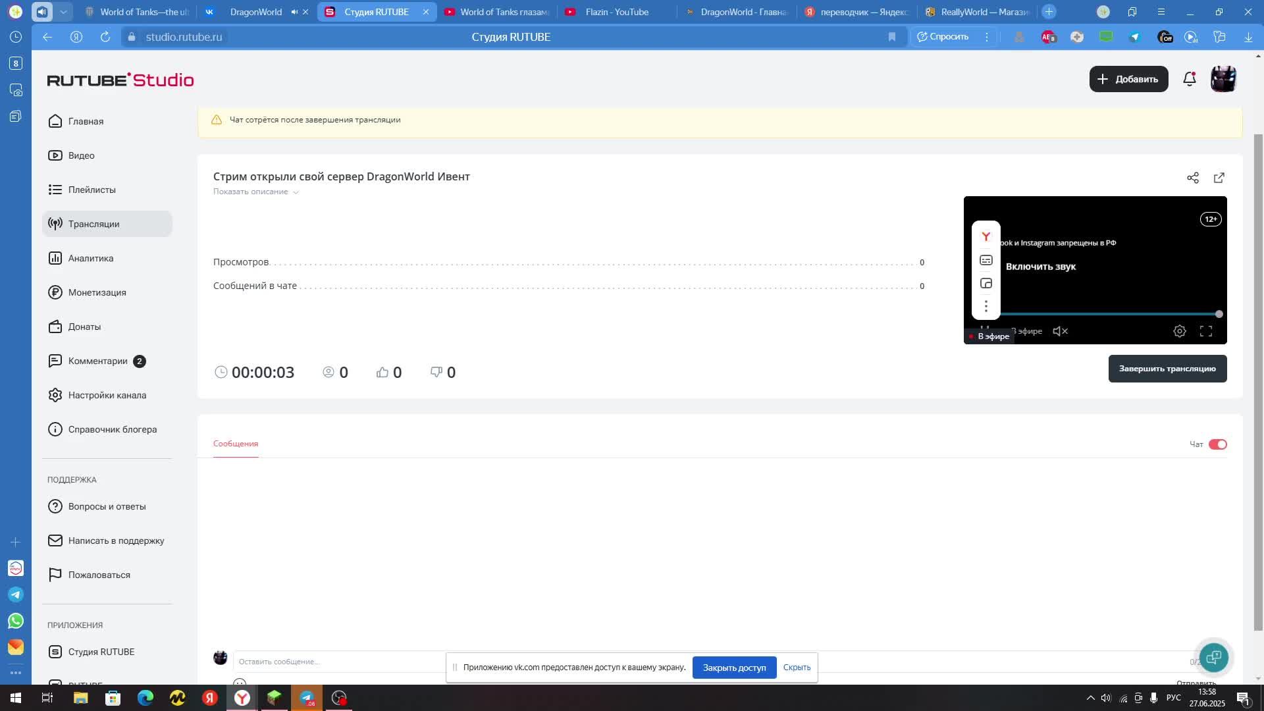
Task: Select Трансляции in the sidebar
Action: point(107,224)
